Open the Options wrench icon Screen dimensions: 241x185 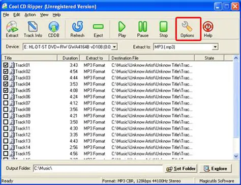(x=187, y=29)
